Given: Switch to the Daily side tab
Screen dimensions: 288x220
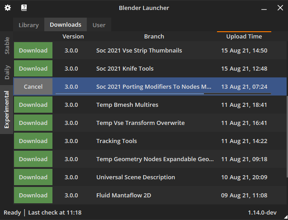Looking at the screenshot, I should pos(7,72).
